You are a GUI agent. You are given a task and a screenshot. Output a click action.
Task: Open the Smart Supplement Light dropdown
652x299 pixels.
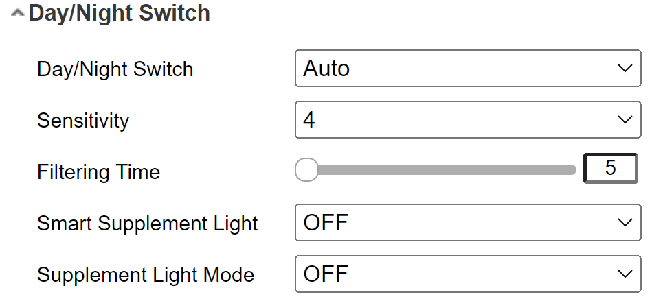pyautogui.click(x=467, y=222)
